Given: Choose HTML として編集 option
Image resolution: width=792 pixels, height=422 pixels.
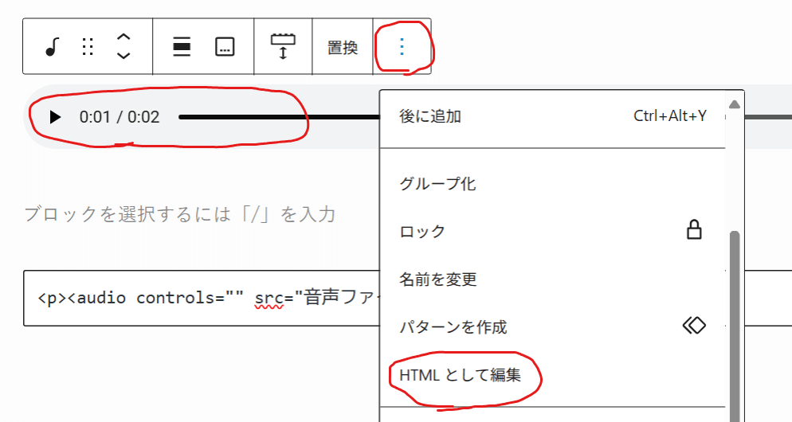Looking at the screenshot, I should (461, 374).
